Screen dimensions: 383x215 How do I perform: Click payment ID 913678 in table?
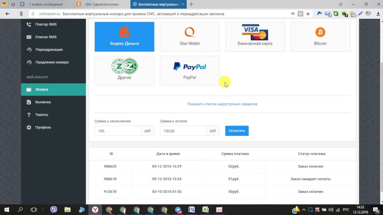[x=110, y=191]
